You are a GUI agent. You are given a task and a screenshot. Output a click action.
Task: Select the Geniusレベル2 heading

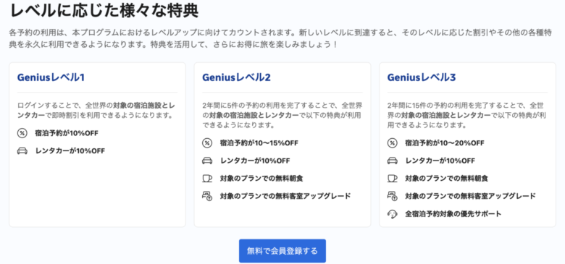click(236, 77)
